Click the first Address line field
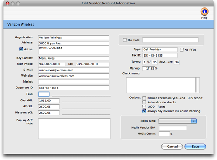Screen dimensions: 217x160 [74, 43]
